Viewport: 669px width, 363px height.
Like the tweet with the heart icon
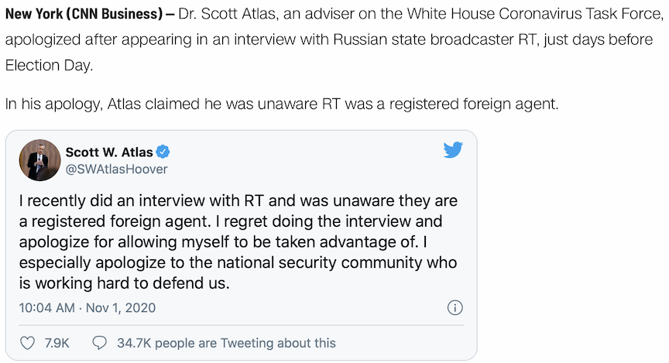27,342
